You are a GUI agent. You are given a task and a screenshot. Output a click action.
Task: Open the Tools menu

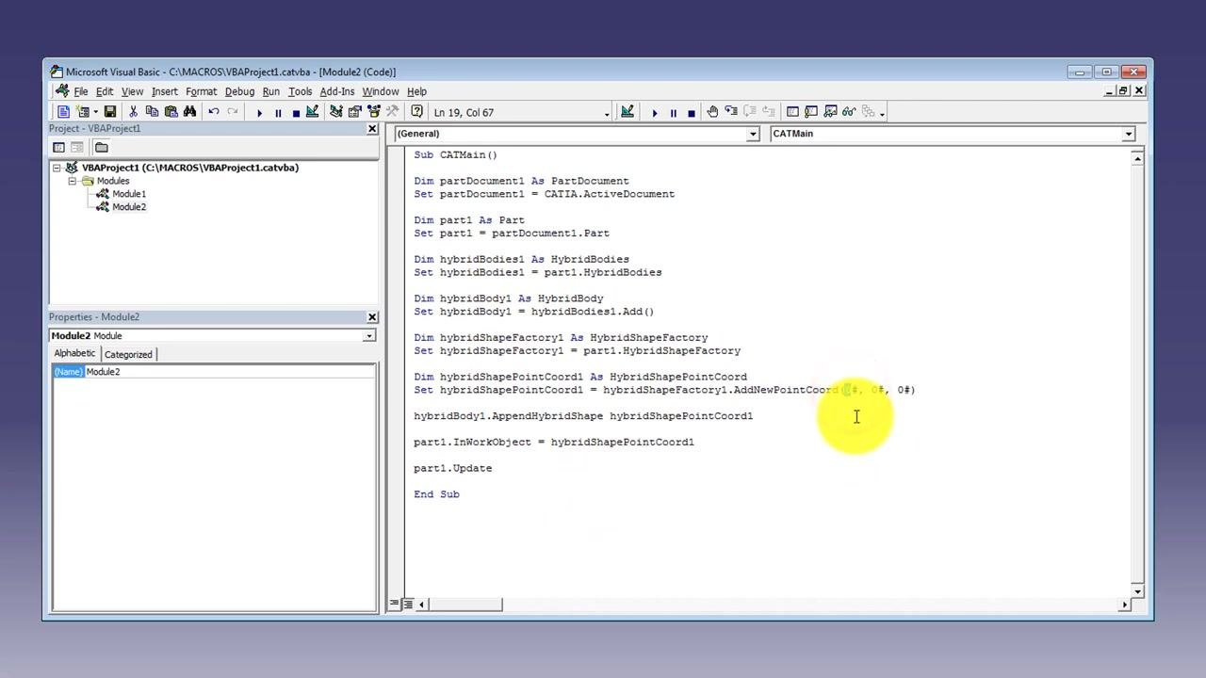(x=300, y=91)
